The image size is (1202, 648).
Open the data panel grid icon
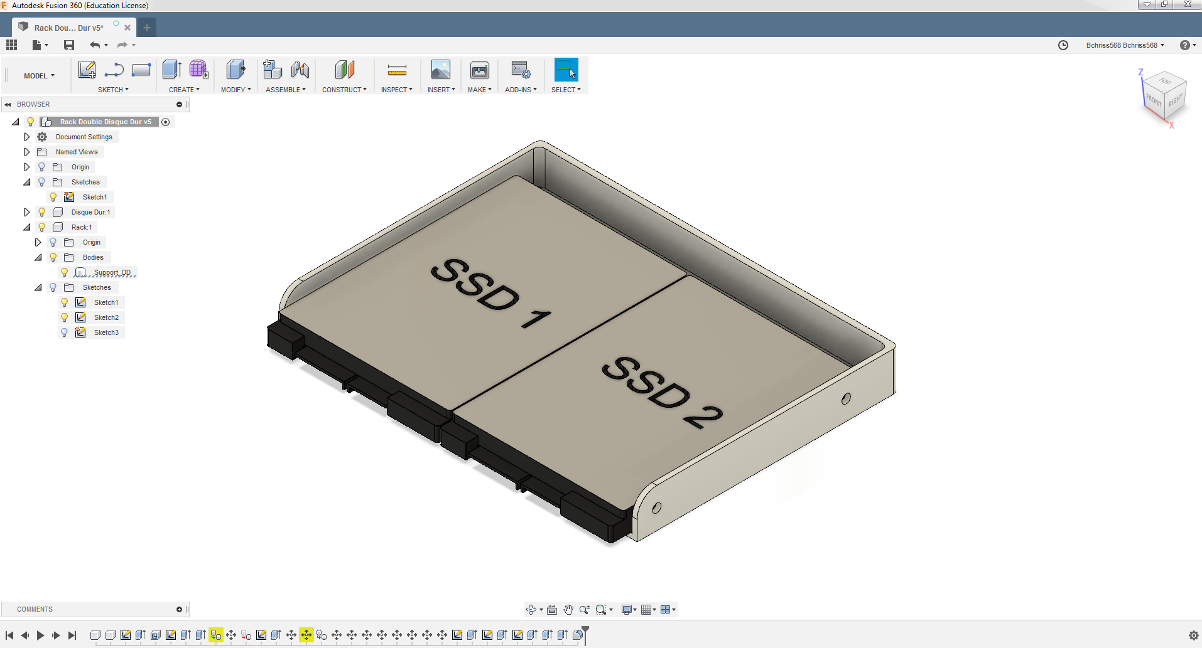(x=11, y=45)
